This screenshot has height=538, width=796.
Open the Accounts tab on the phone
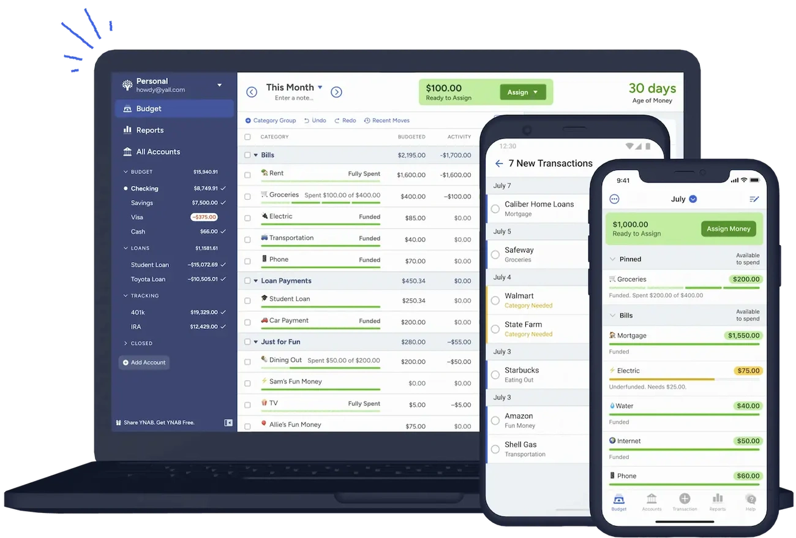pos(651,501)
